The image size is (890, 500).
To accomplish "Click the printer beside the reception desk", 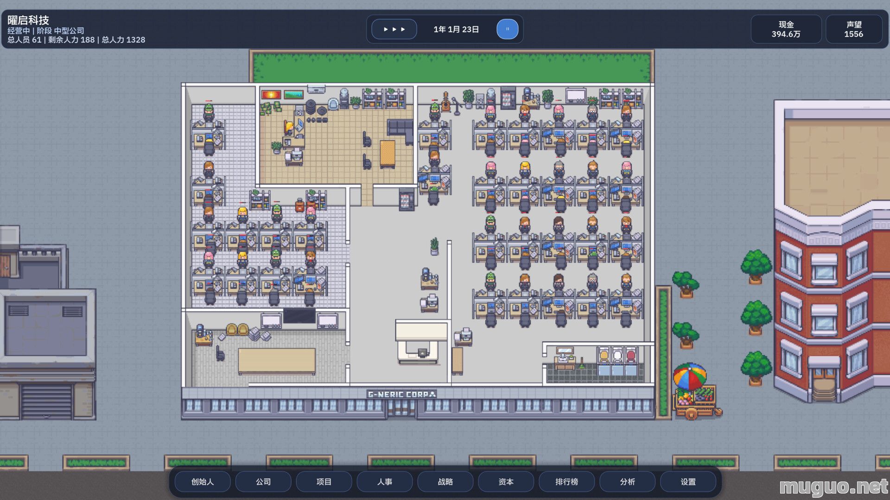I will 463,336.
